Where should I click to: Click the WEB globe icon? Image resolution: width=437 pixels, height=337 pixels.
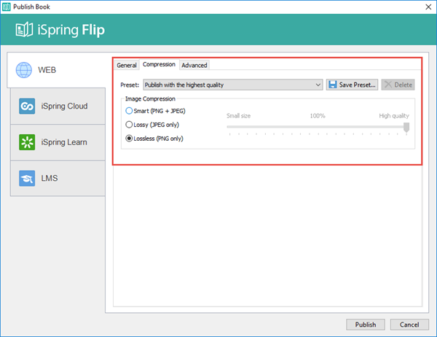point(24,70)
